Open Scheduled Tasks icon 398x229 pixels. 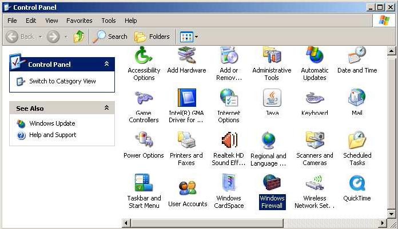click(x=357, y=140)
